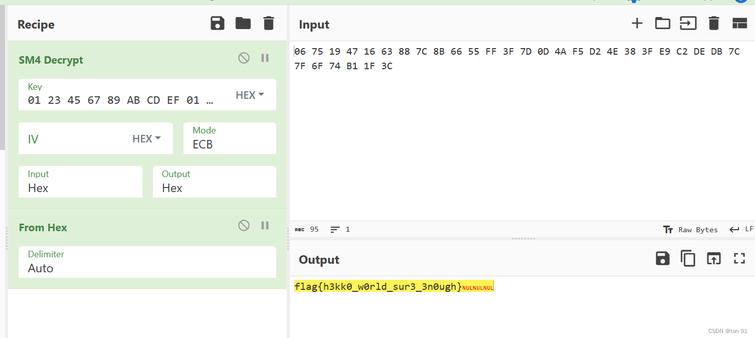This screenshot has width=755, height=338.
Task: Open folder as input
Action: coord(662,23)
